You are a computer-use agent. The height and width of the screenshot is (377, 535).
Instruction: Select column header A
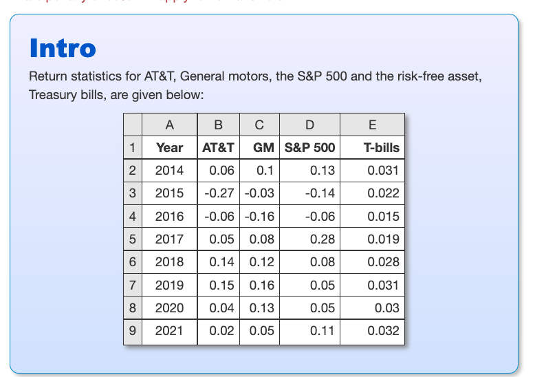[x=170, y=125]
